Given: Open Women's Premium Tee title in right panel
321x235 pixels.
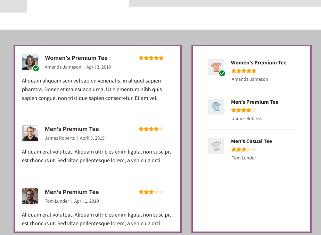Looking at the screenshot, I should tap(259, 63).
